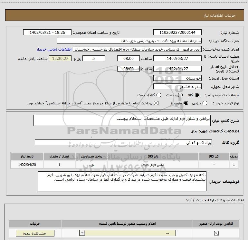Viewport: 248px width, 240px height.
Task: Click the delivery city field بندر ماهشهر
Action: [x=177, y=86]
